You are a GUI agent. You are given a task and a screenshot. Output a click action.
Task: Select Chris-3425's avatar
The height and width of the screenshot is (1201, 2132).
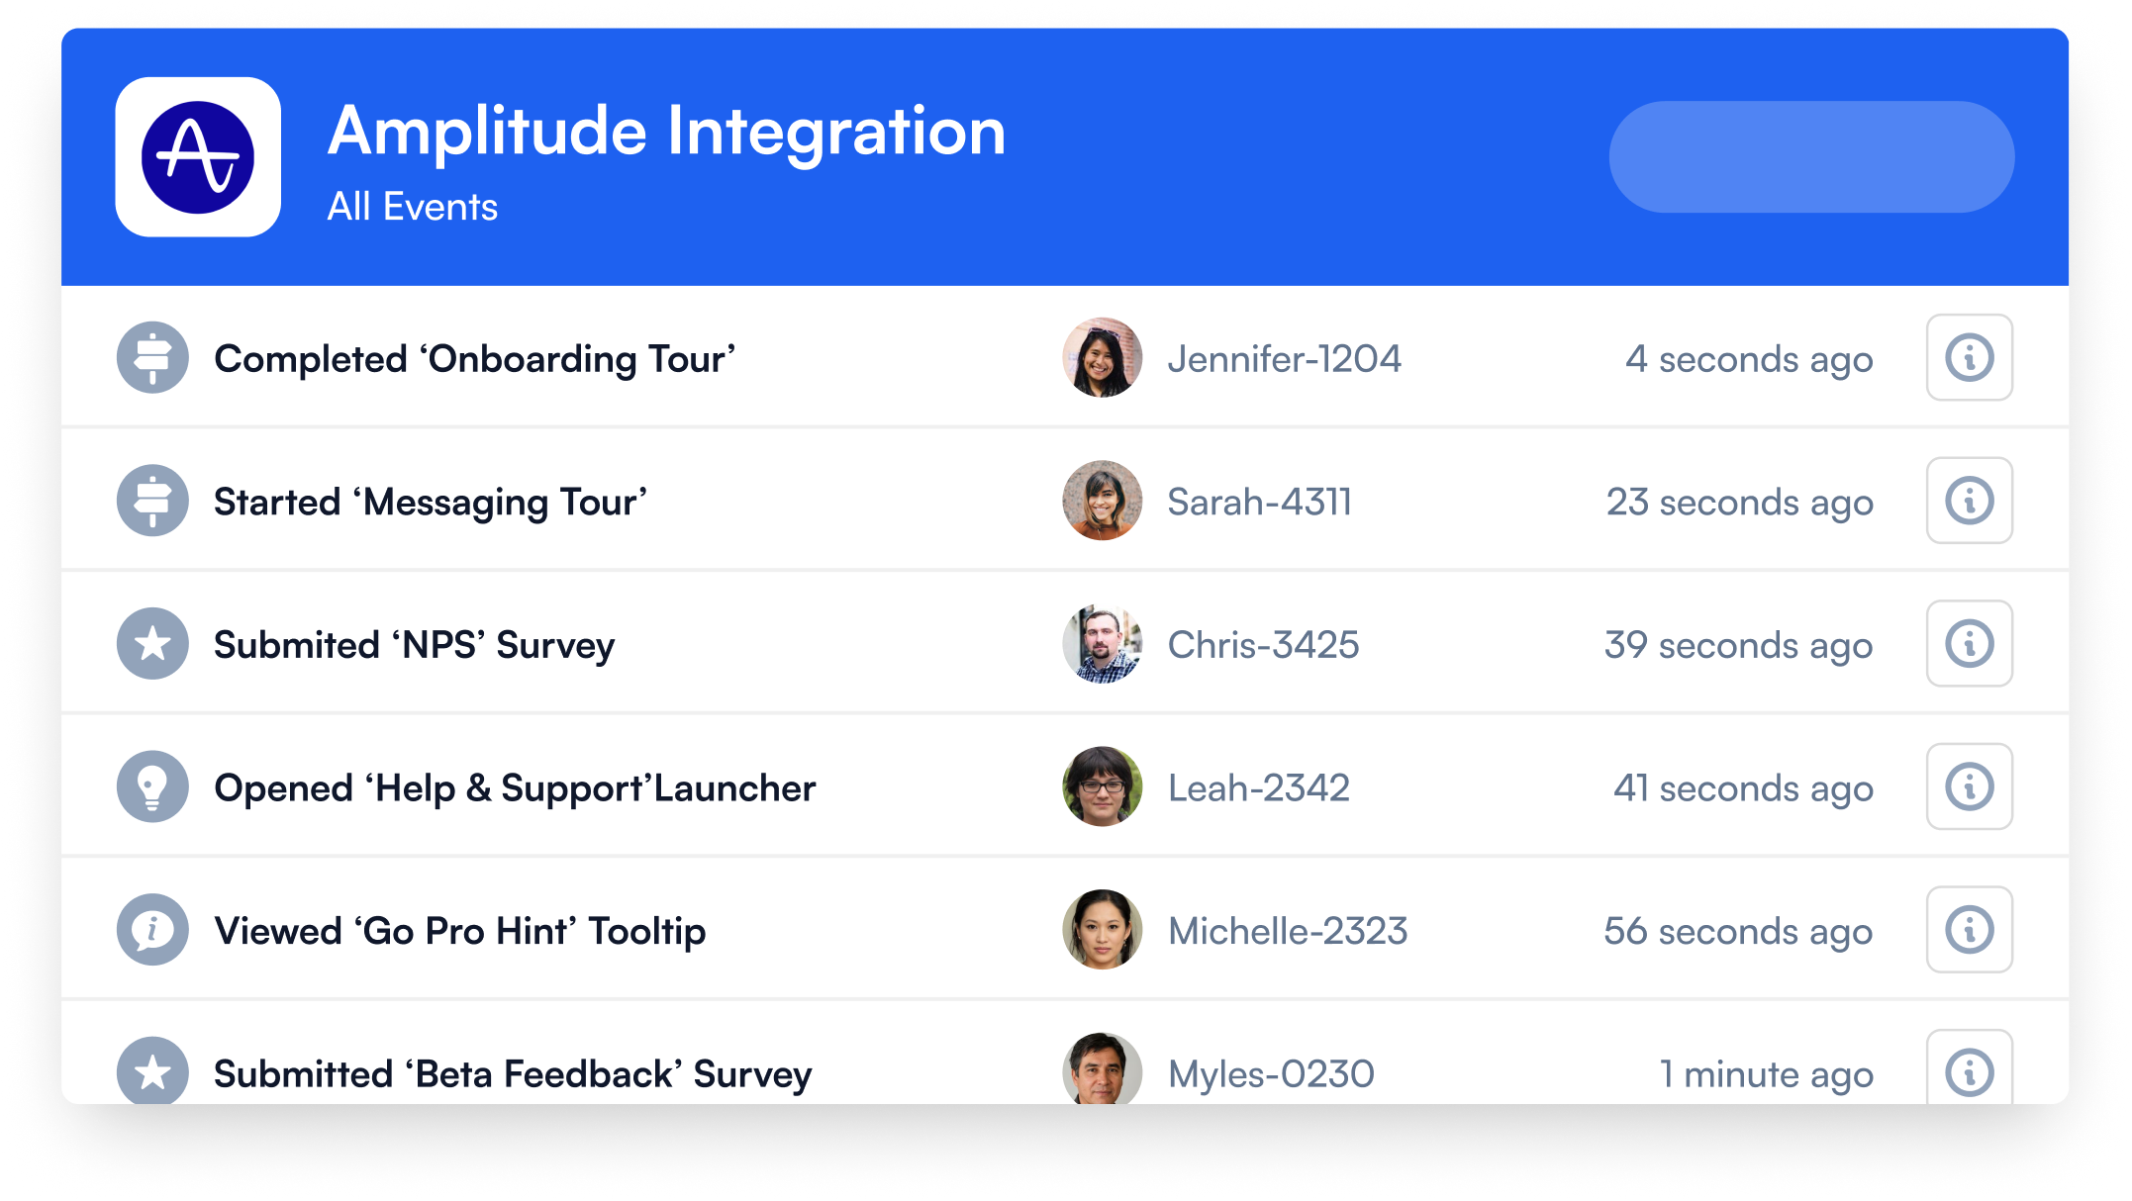click(x=1102, y=644)
